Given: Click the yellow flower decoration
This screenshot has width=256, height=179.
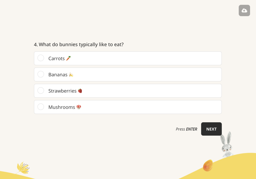Looking at the screenshot, I should coord(23,167).
